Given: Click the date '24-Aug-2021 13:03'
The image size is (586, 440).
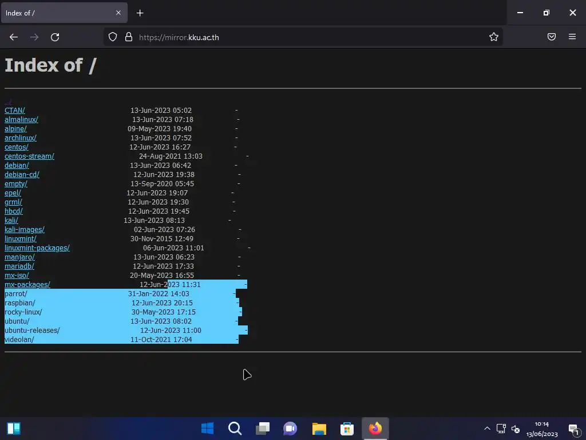Looking at the screenshot, I should click(171, 156).
